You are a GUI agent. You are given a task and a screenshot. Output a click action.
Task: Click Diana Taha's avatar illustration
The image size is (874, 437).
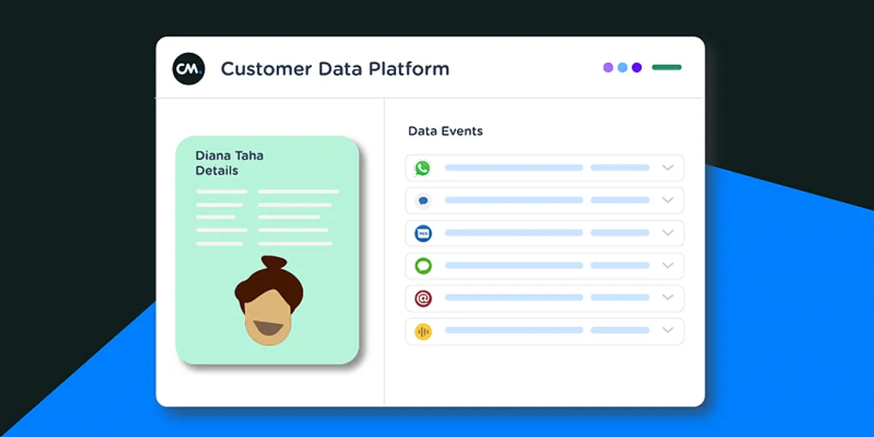tap(268, 302)
